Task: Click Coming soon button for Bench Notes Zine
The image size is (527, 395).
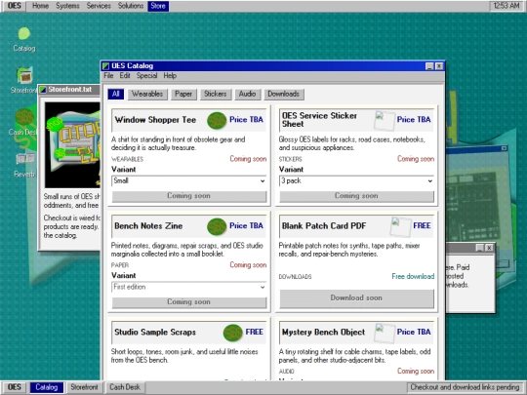Action: pos(189,302)
